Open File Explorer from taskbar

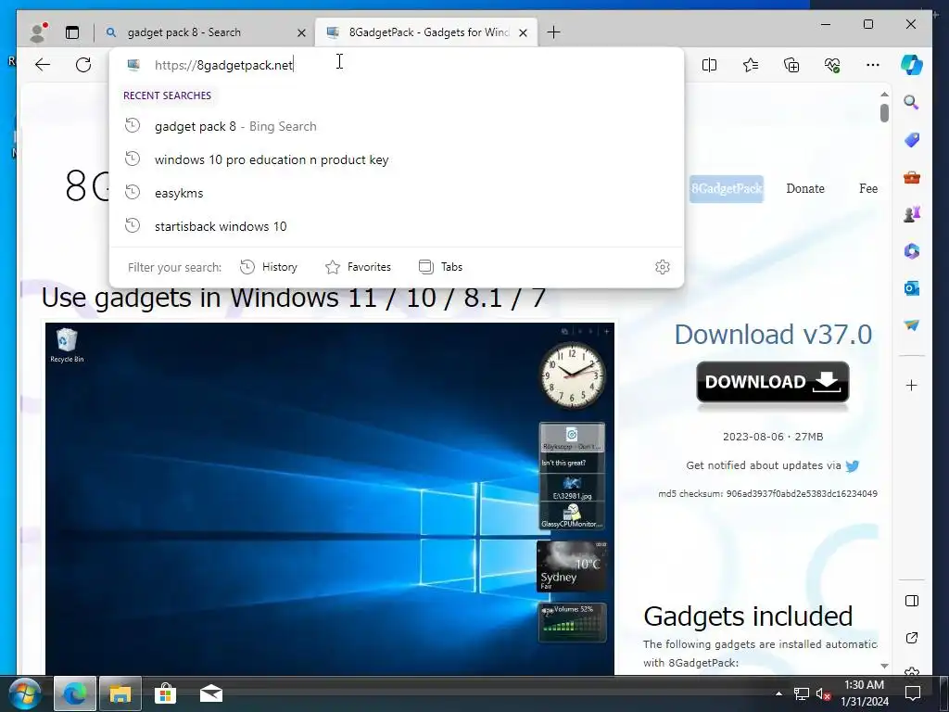(120, 693)
